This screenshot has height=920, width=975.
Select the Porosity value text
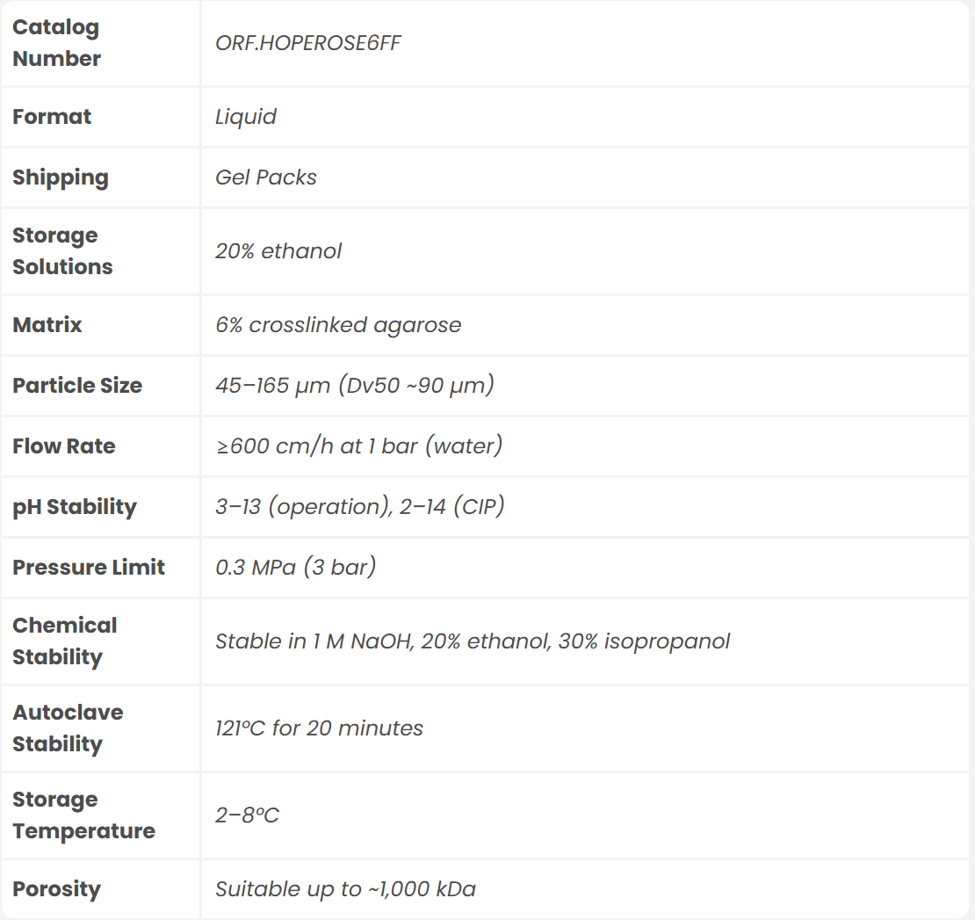point(345,889)
